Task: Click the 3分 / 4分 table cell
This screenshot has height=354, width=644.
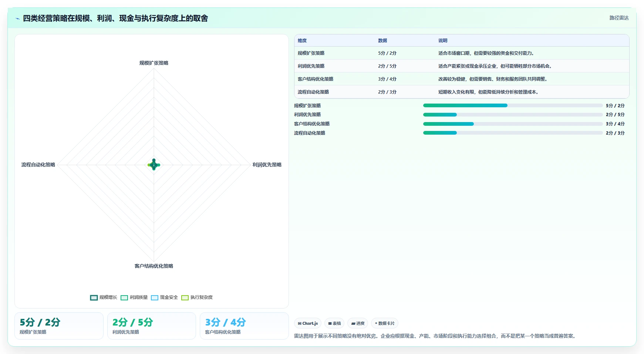Action: pos(387,79)
